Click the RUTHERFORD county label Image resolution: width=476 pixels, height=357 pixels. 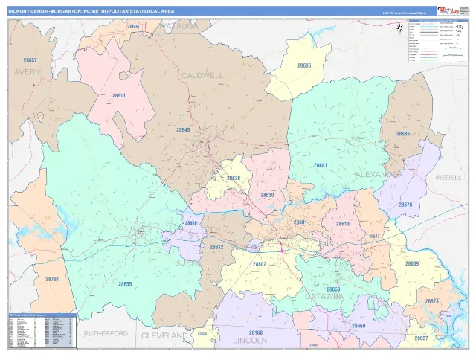(106, 334)
